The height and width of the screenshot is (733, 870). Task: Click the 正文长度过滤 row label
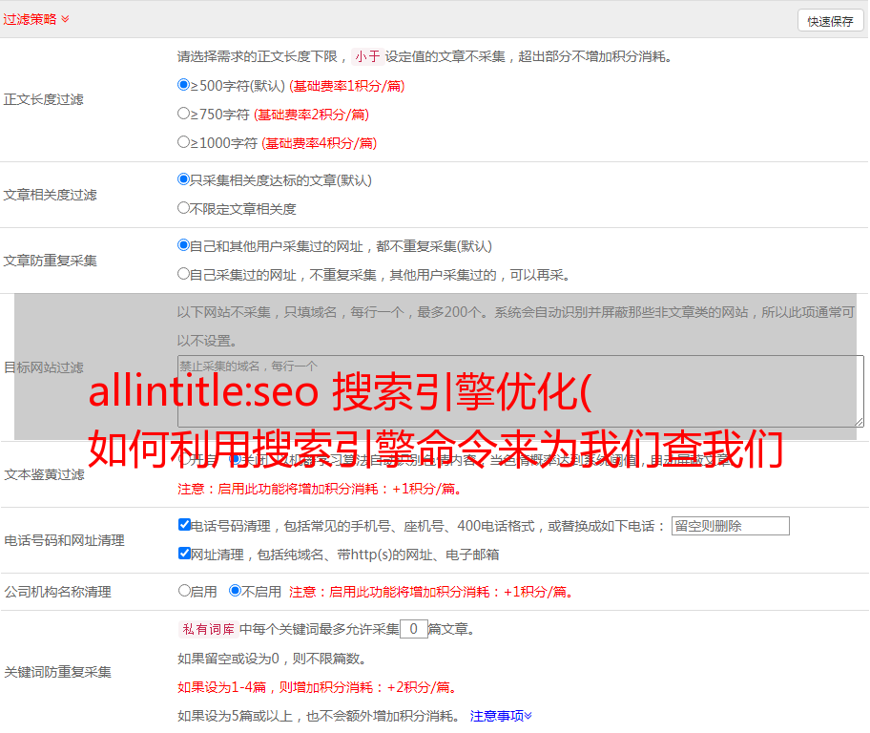tap(44, 99)
